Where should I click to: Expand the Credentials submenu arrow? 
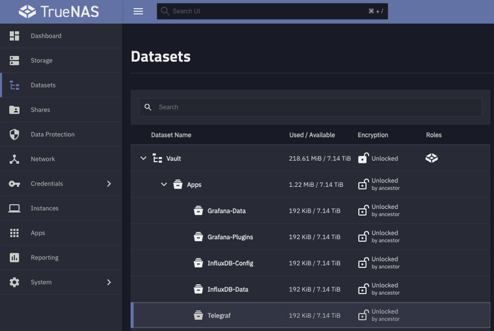[109, 184]
